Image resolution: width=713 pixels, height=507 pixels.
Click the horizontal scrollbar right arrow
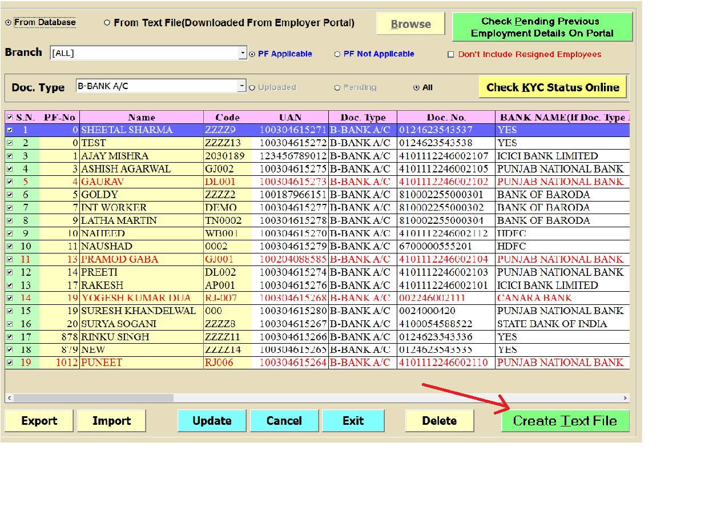click(626, 398)
